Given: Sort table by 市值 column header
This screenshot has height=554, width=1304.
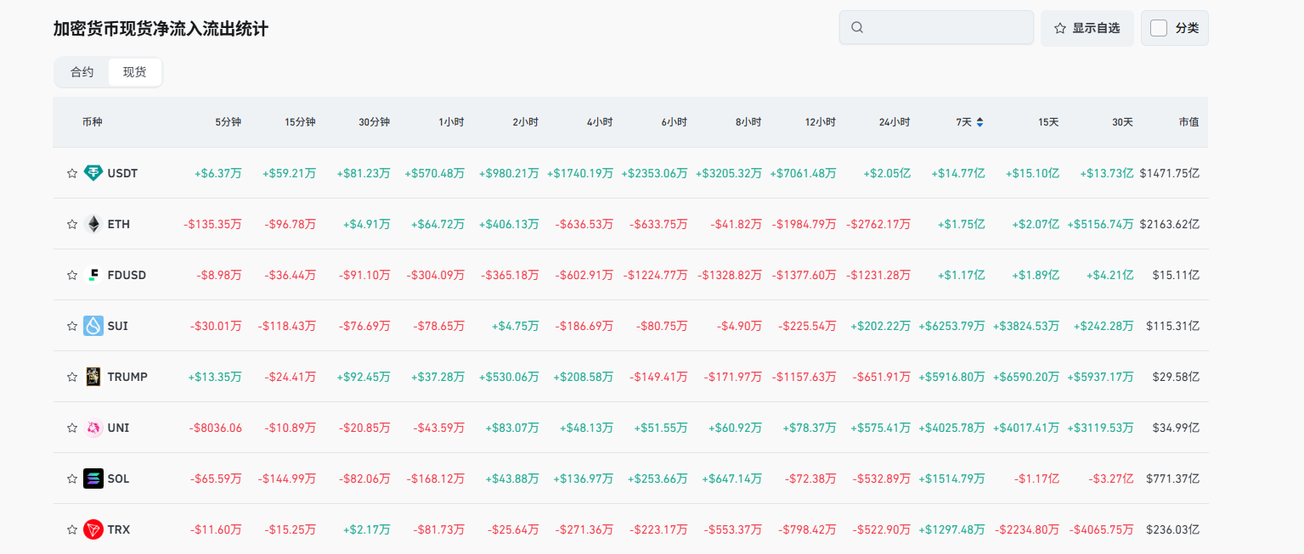Looking at the screenshot, I should point(1188,122).
